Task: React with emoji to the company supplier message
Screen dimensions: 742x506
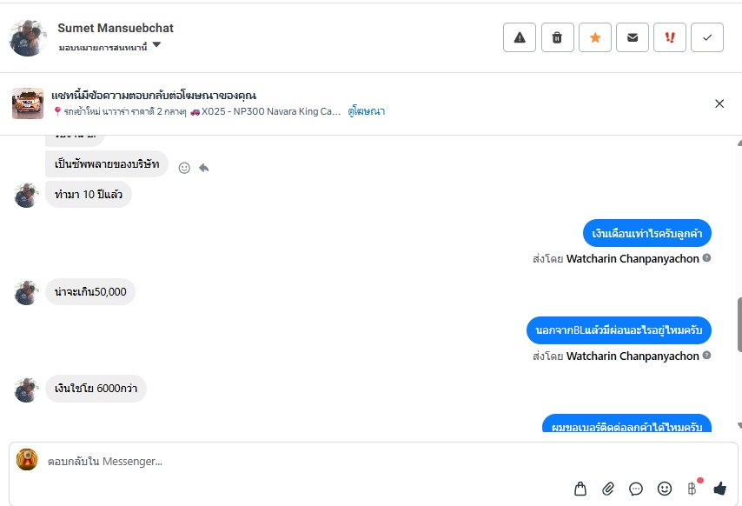Action: coord(184,168)
